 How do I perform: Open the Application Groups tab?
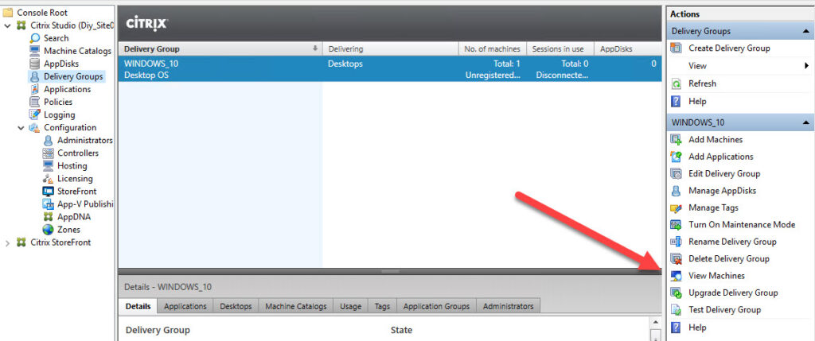click(x=436, y=306)
